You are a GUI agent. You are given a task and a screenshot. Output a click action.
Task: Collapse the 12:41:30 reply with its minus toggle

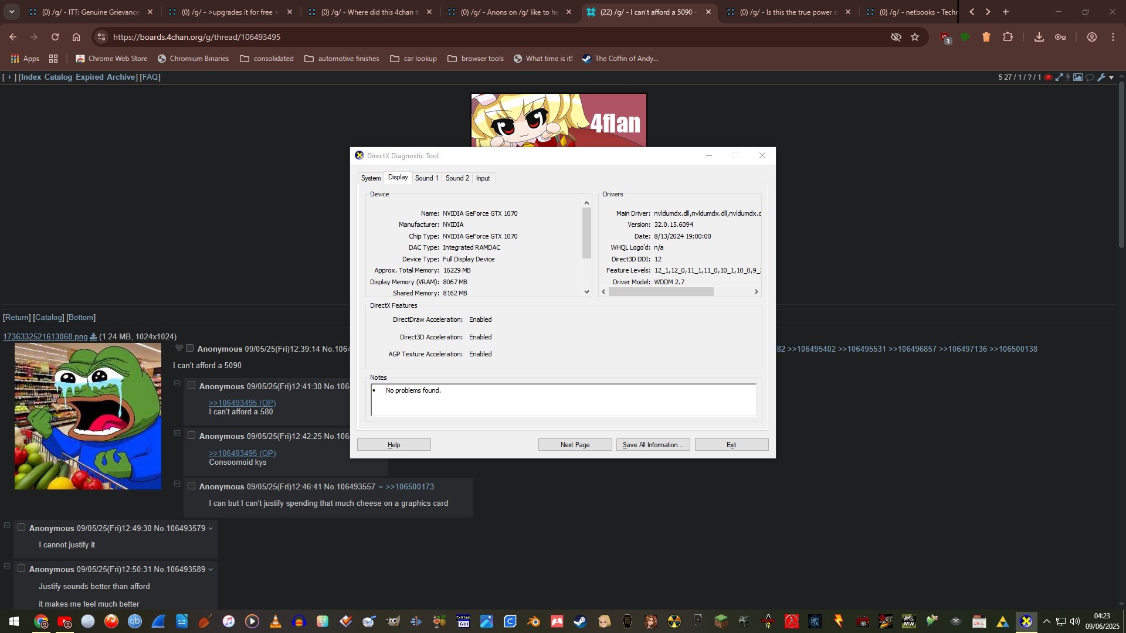(177, 383)
